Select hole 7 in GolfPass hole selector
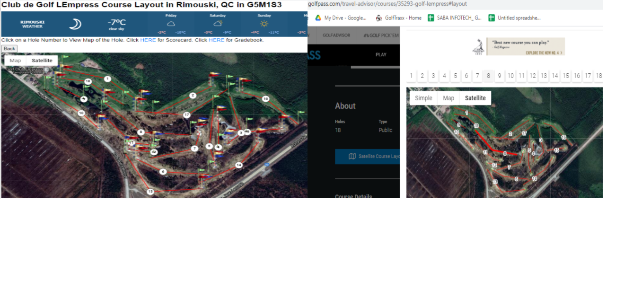This screenshot has width=633, height=281. tap(477, 76)
